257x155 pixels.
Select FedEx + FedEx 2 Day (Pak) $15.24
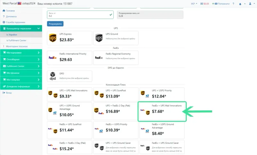(x=69, y=147)
